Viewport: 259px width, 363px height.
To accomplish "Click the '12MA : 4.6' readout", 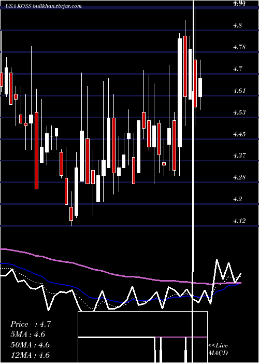I will pos(30,355).
